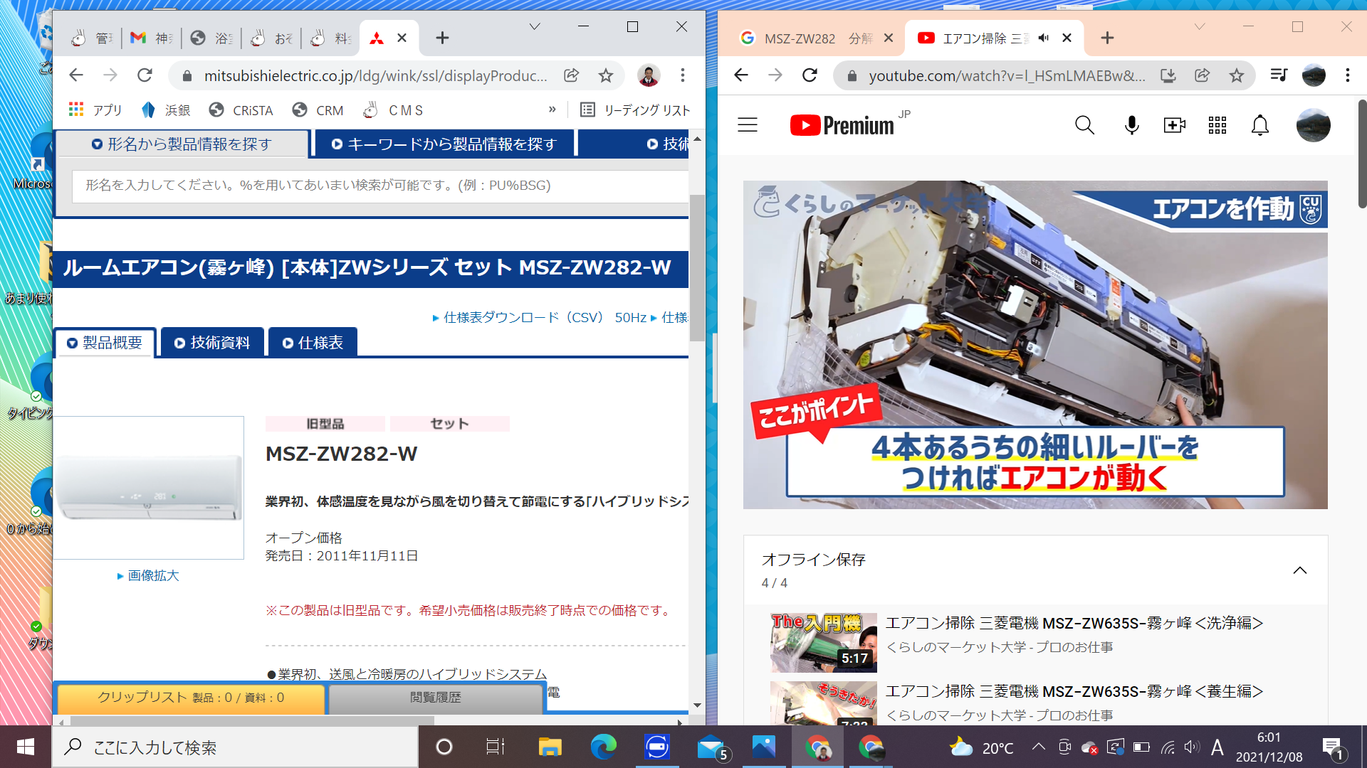Switch to 技術資料 tab

pos(212,343)
